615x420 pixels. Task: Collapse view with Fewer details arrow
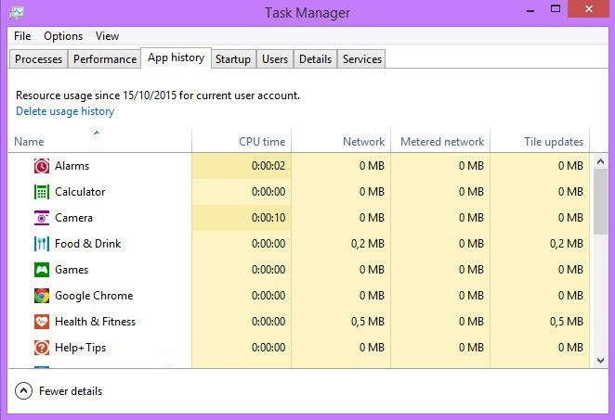[23, 390]
